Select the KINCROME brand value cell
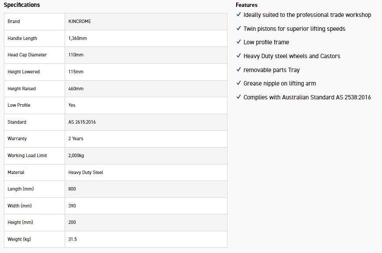 79,22
